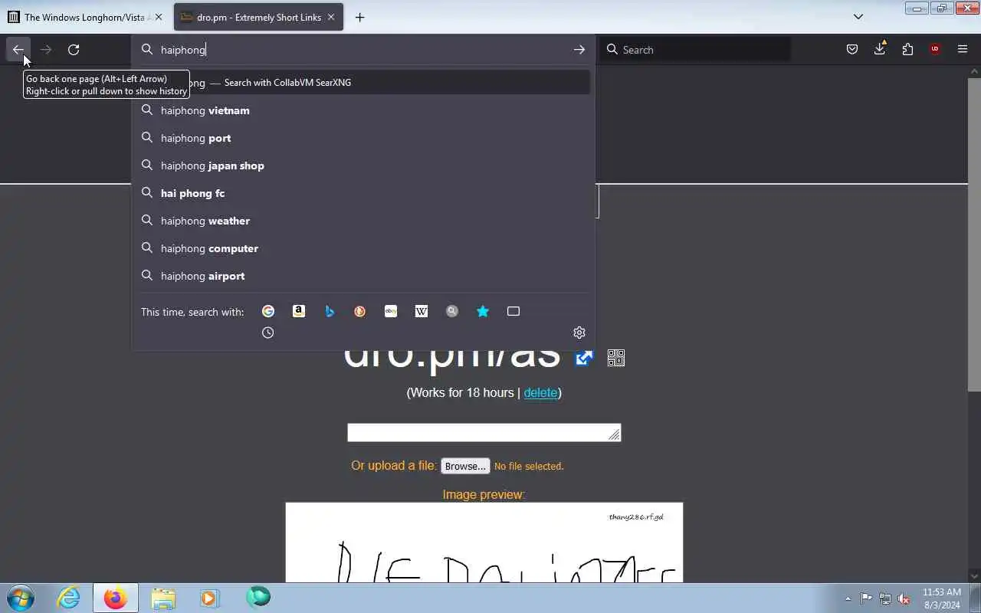Open Windows Explorer folder from taskbar
Image resolution: width=981 pixels, height=613 pixels.
pos(163,598)
